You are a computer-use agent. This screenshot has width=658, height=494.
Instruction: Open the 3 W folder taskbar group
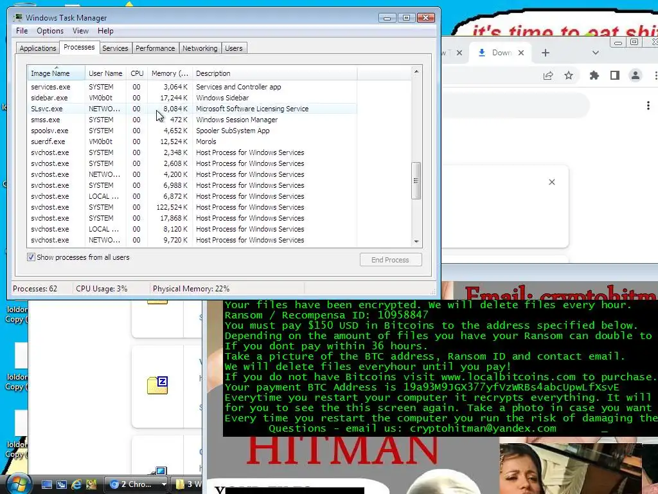tap(187, 484)
